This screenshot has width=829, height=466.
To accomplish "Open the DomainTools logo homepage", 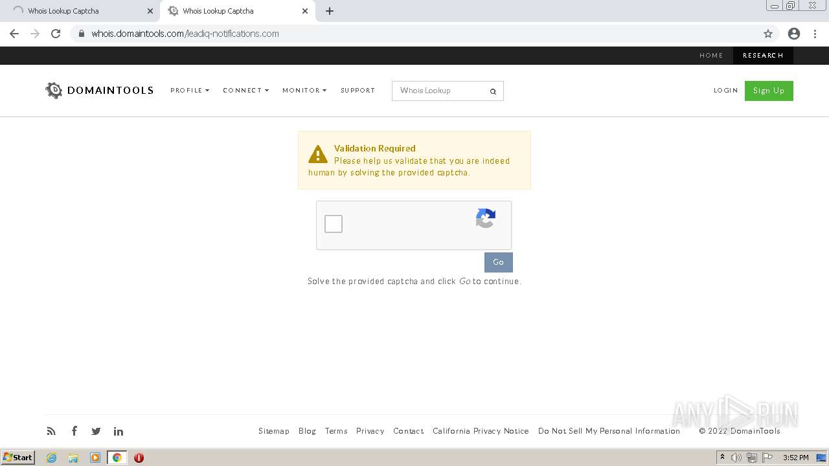I will click(x=99, y=91).
